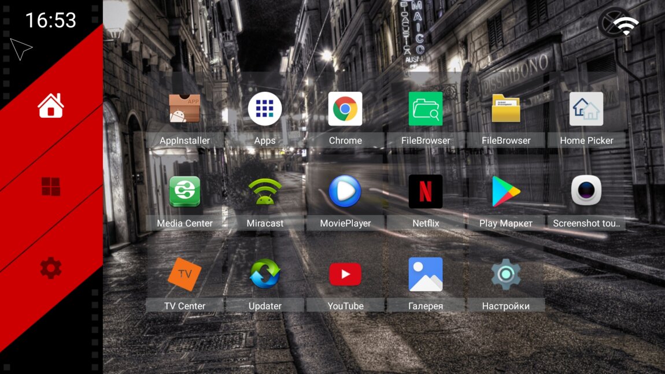Open the Настройки settings app
This screenshot has height=374, width=665.
506,275
